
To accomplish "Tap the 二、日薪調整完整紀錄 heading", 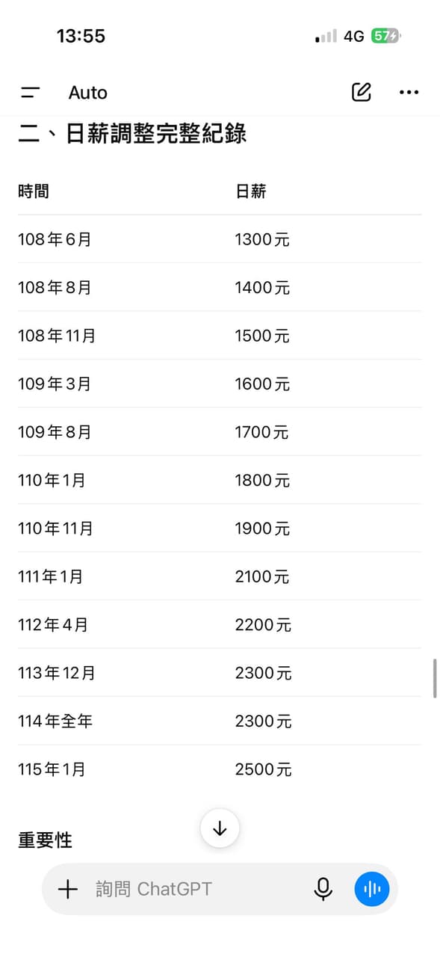I will [x=132, y=135].
